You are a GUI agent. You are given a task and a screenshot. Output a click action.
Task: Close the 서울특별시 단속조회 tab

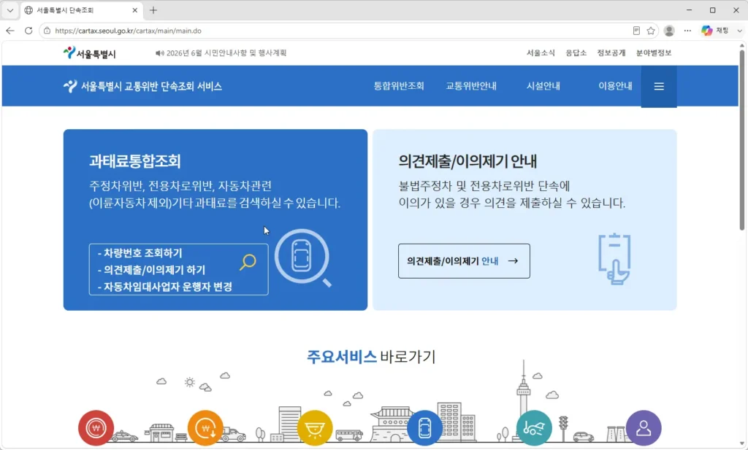[135, 10]
